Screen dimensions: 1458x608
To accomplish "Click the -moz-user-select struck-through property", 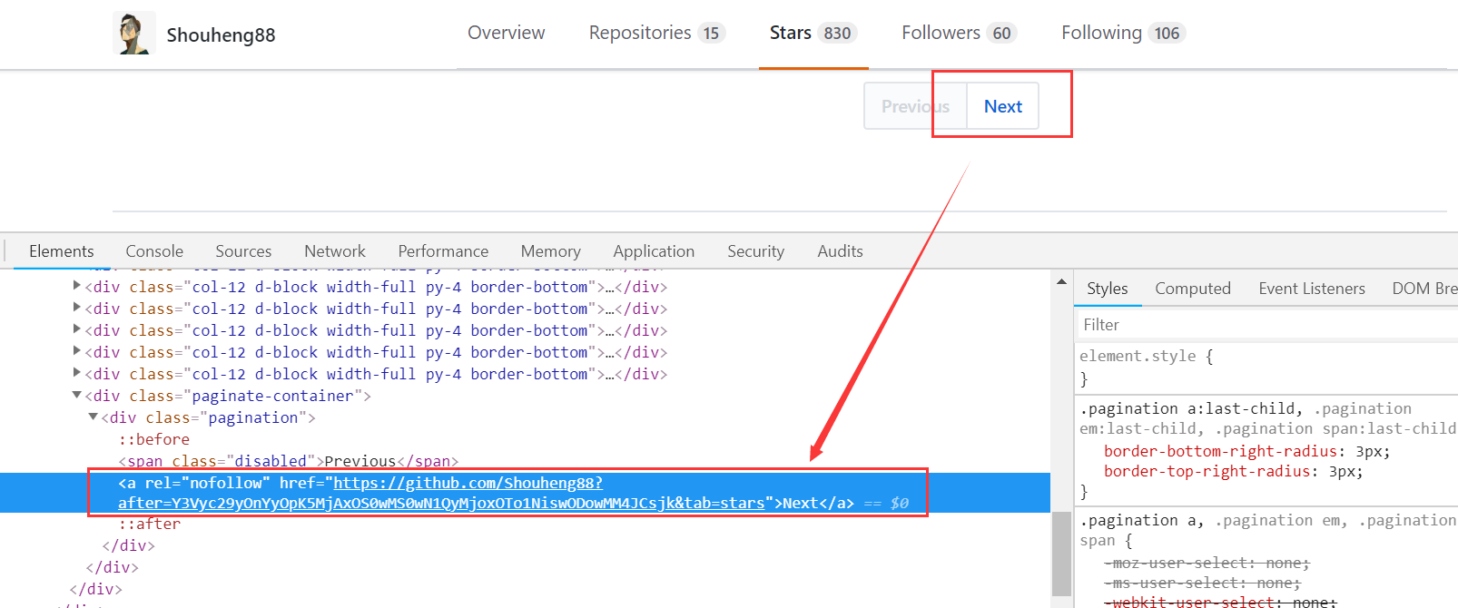I will point(1207,564).
